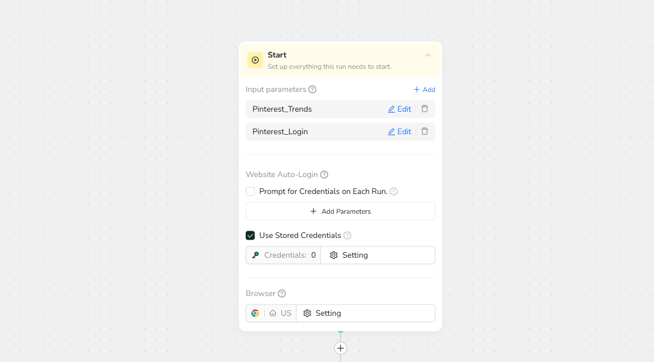Image resolution: width=654 pixels, height=362 pixels.
Task: Delete the Pinterest_Login parameter
Action: click(x=425, y=131)
